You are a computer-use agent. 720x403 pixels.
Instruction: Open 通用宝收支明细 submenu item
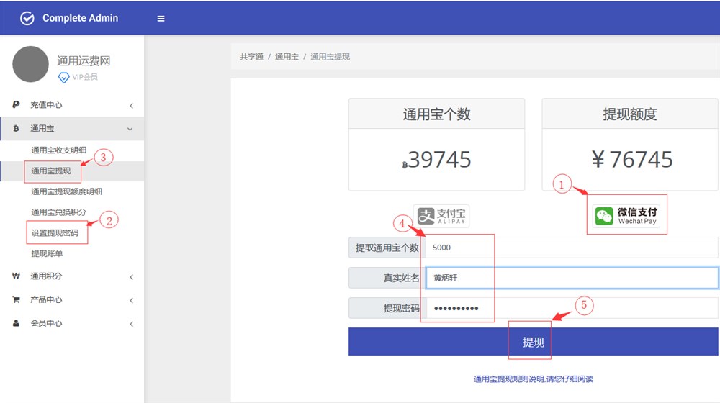pos(59,150)
